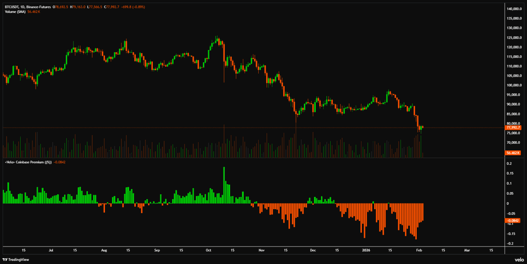This screenshot has height=264, width=527.
Task: Click the 0.2 premium axis label
Action: tap(509, 164)
